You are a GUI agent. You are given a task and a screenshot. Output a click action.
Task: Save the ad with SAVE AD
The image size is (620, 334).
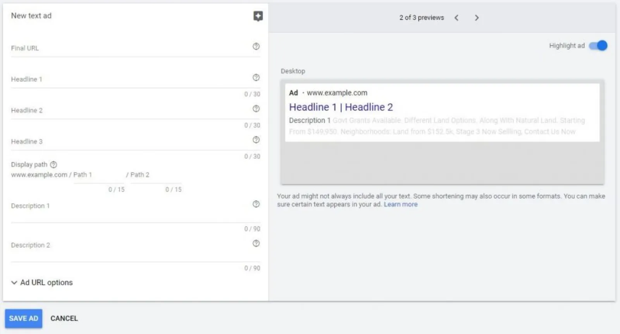point(24,319)
